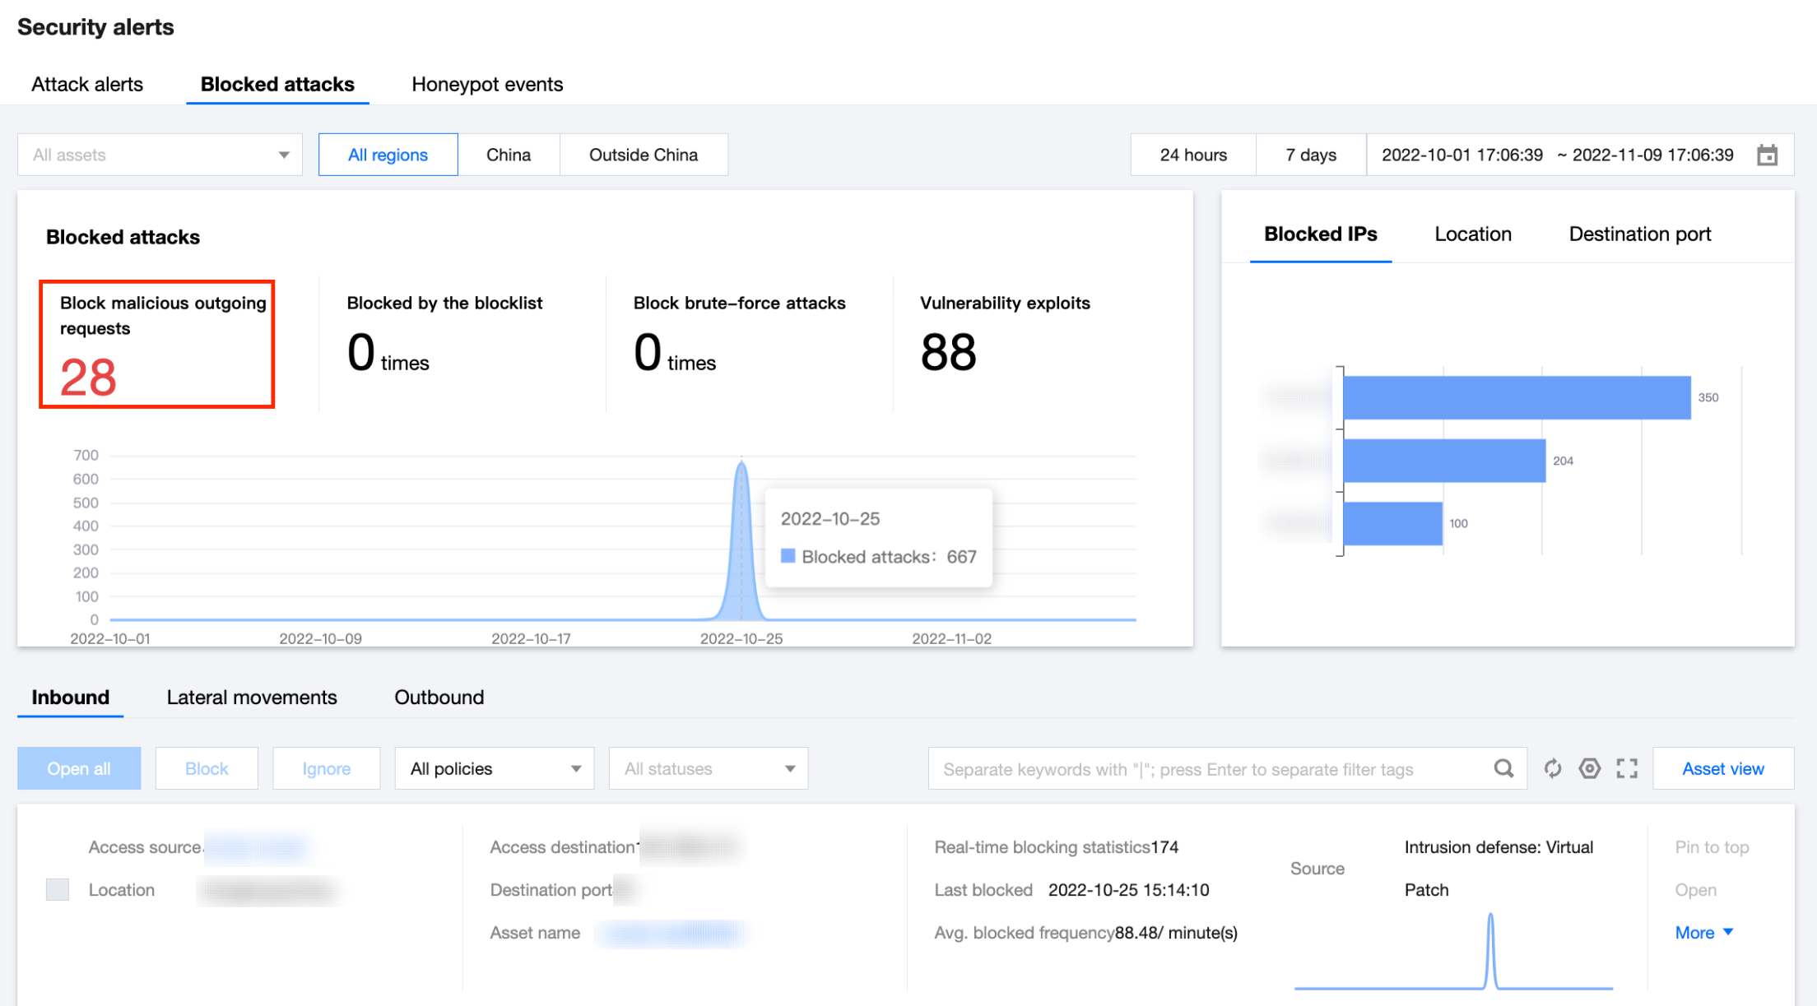Open the All assets dropdown
The height and width of the screenshot is (1006, 1817).
pos(160,155)
